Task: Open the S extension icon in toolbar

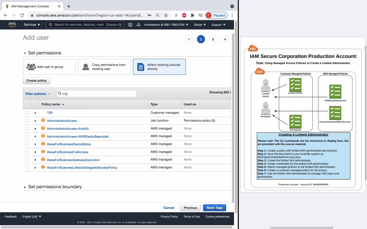Action: click(176, 15)
